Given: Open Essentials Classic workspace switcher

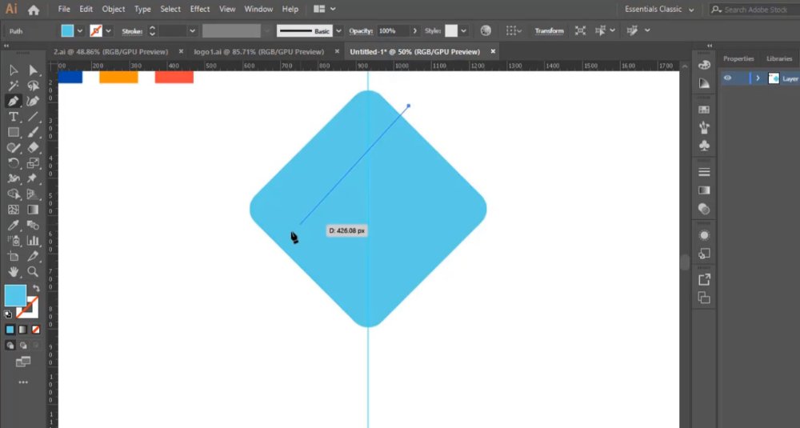Looking at the screenshot, I should pos(659,9).
